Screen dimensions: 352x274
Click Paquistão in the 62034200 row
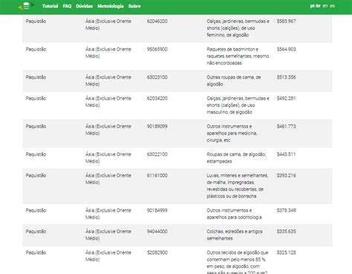click(36, 98)
